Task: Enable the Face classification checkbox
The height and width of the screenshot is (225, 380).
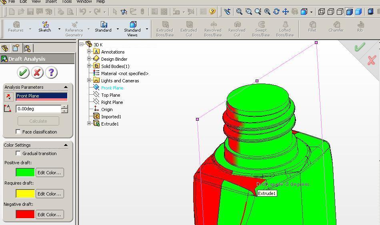Action: pyautogui.click(x=18, y=132)
